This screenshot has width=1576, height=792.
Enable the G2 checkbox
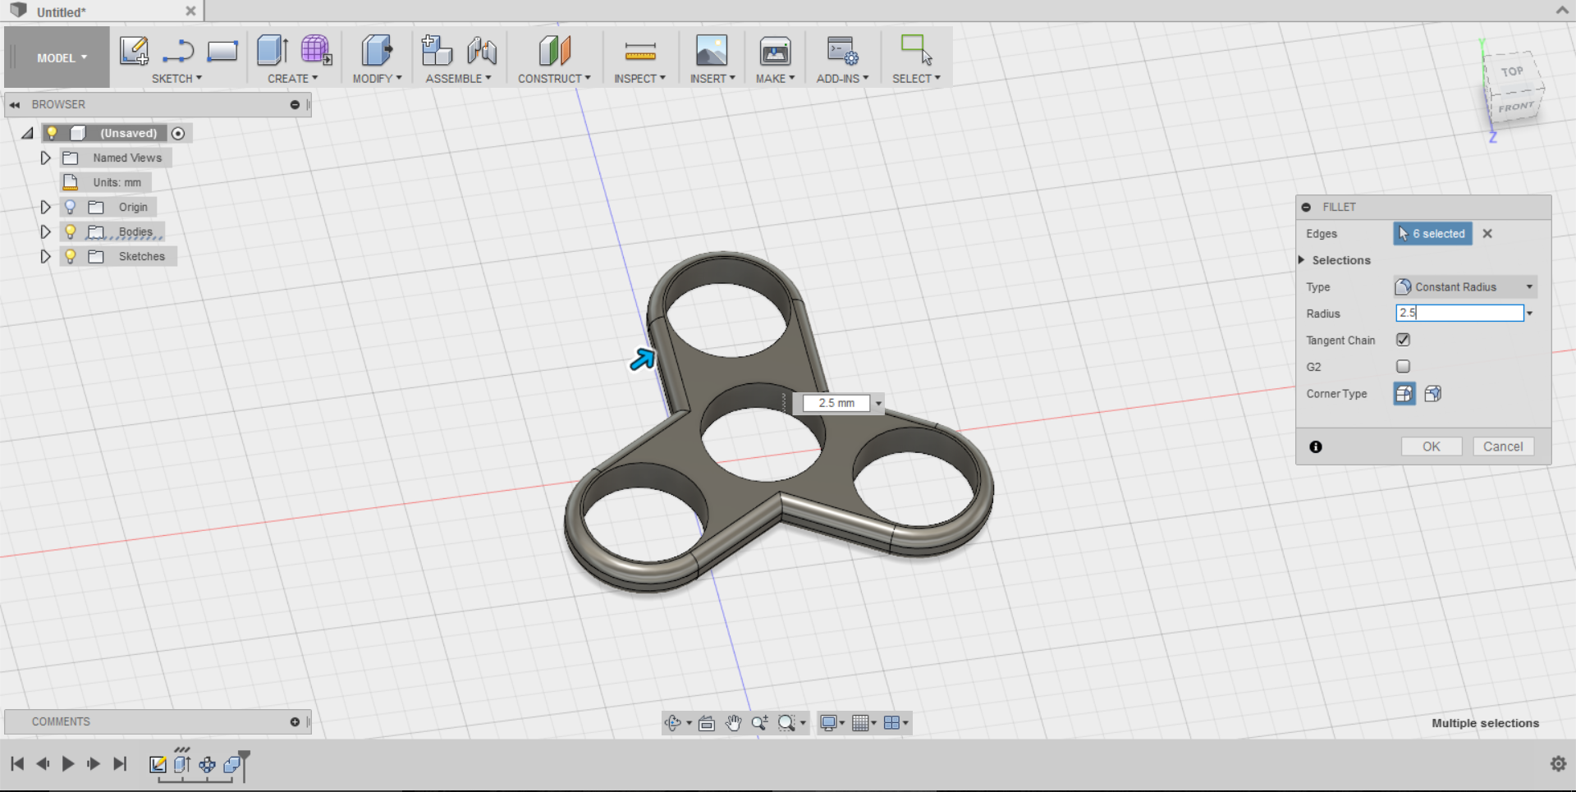point(1403,366)
